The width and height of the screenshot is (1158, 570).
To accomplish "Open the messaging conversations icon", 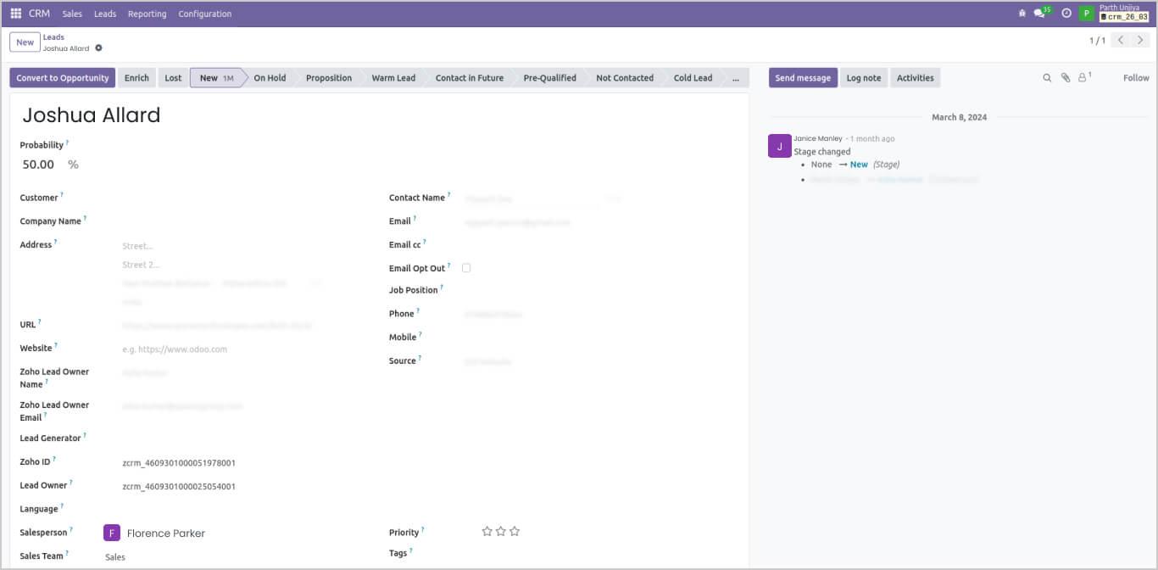I will [1040, 13].
